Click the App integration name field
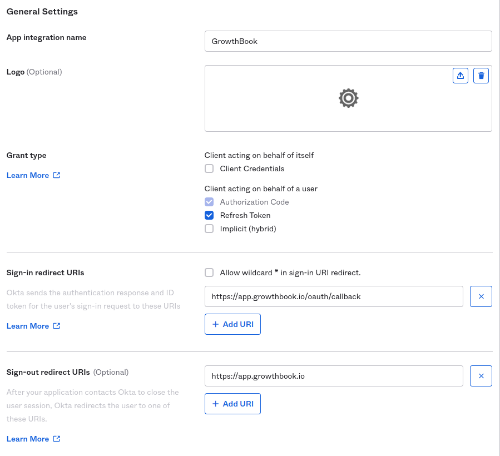 pos(348,41)
